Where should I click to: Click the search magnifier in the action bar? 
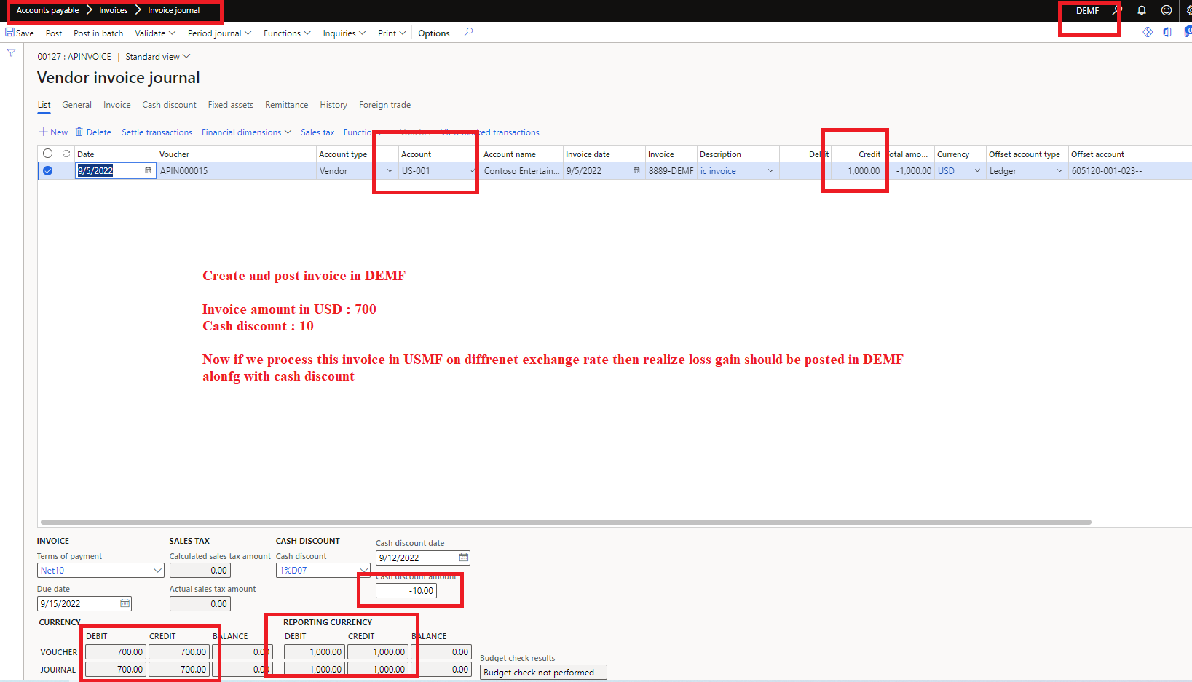tap(468, 33)
